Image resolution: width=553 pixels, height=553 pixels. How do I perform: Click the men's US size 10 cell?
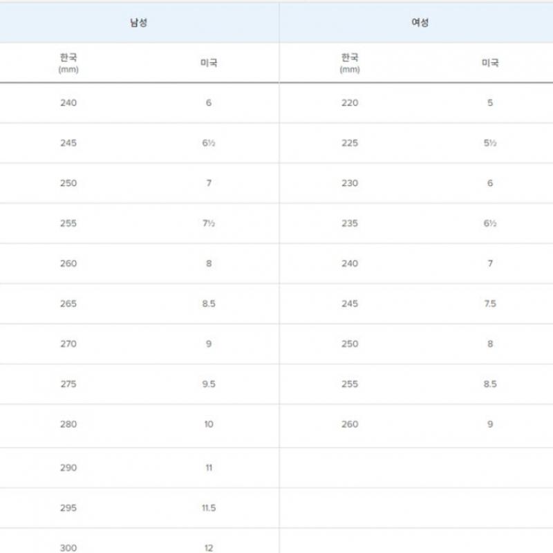209,424
